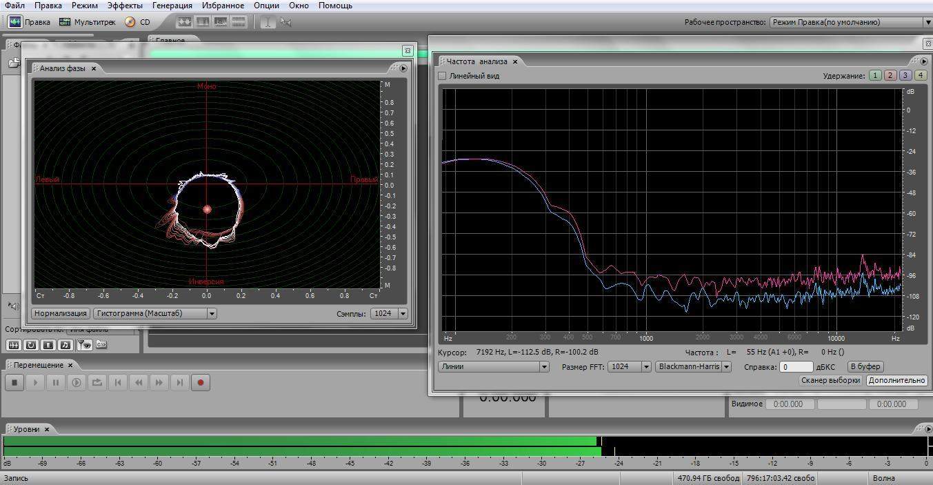Image resolution: width=933 pixels, height=485 pixels.
Task: Click Сканер выборки button
Action: (830, 380)
